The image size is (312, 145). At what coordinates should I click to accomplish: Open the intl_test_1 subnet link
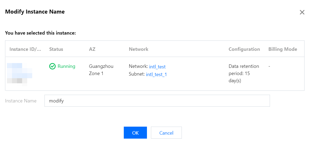156,74
